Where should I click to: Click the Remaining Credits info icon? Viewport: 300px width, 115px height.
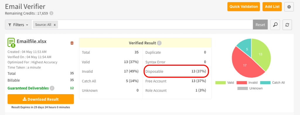click(x=51, y=13)
